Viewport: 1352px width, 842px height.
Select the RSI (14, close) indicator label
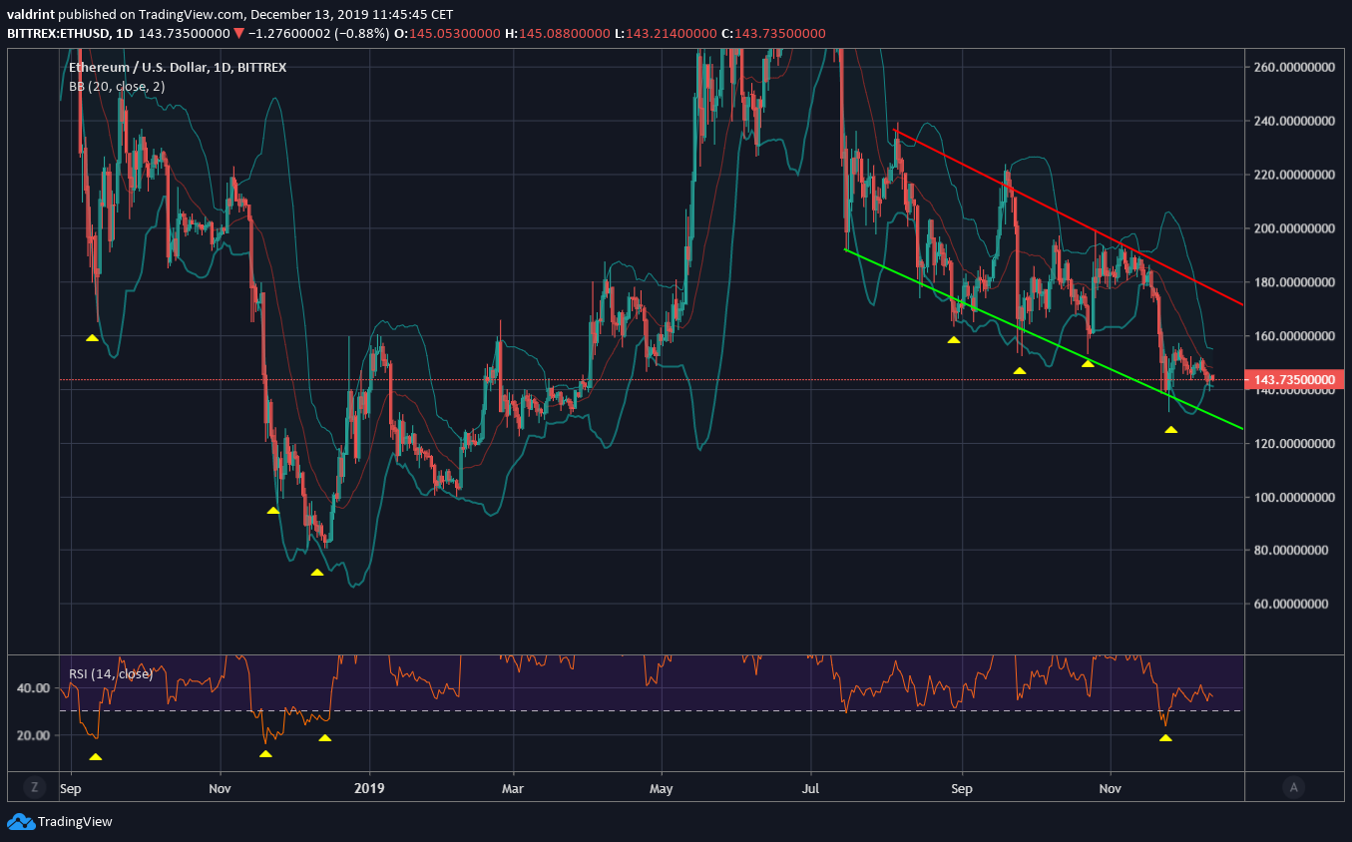click(x=111, y=673)
